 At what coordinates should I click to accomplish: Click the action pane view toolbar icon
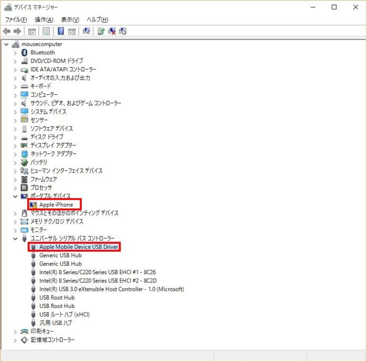click(72, 31)
